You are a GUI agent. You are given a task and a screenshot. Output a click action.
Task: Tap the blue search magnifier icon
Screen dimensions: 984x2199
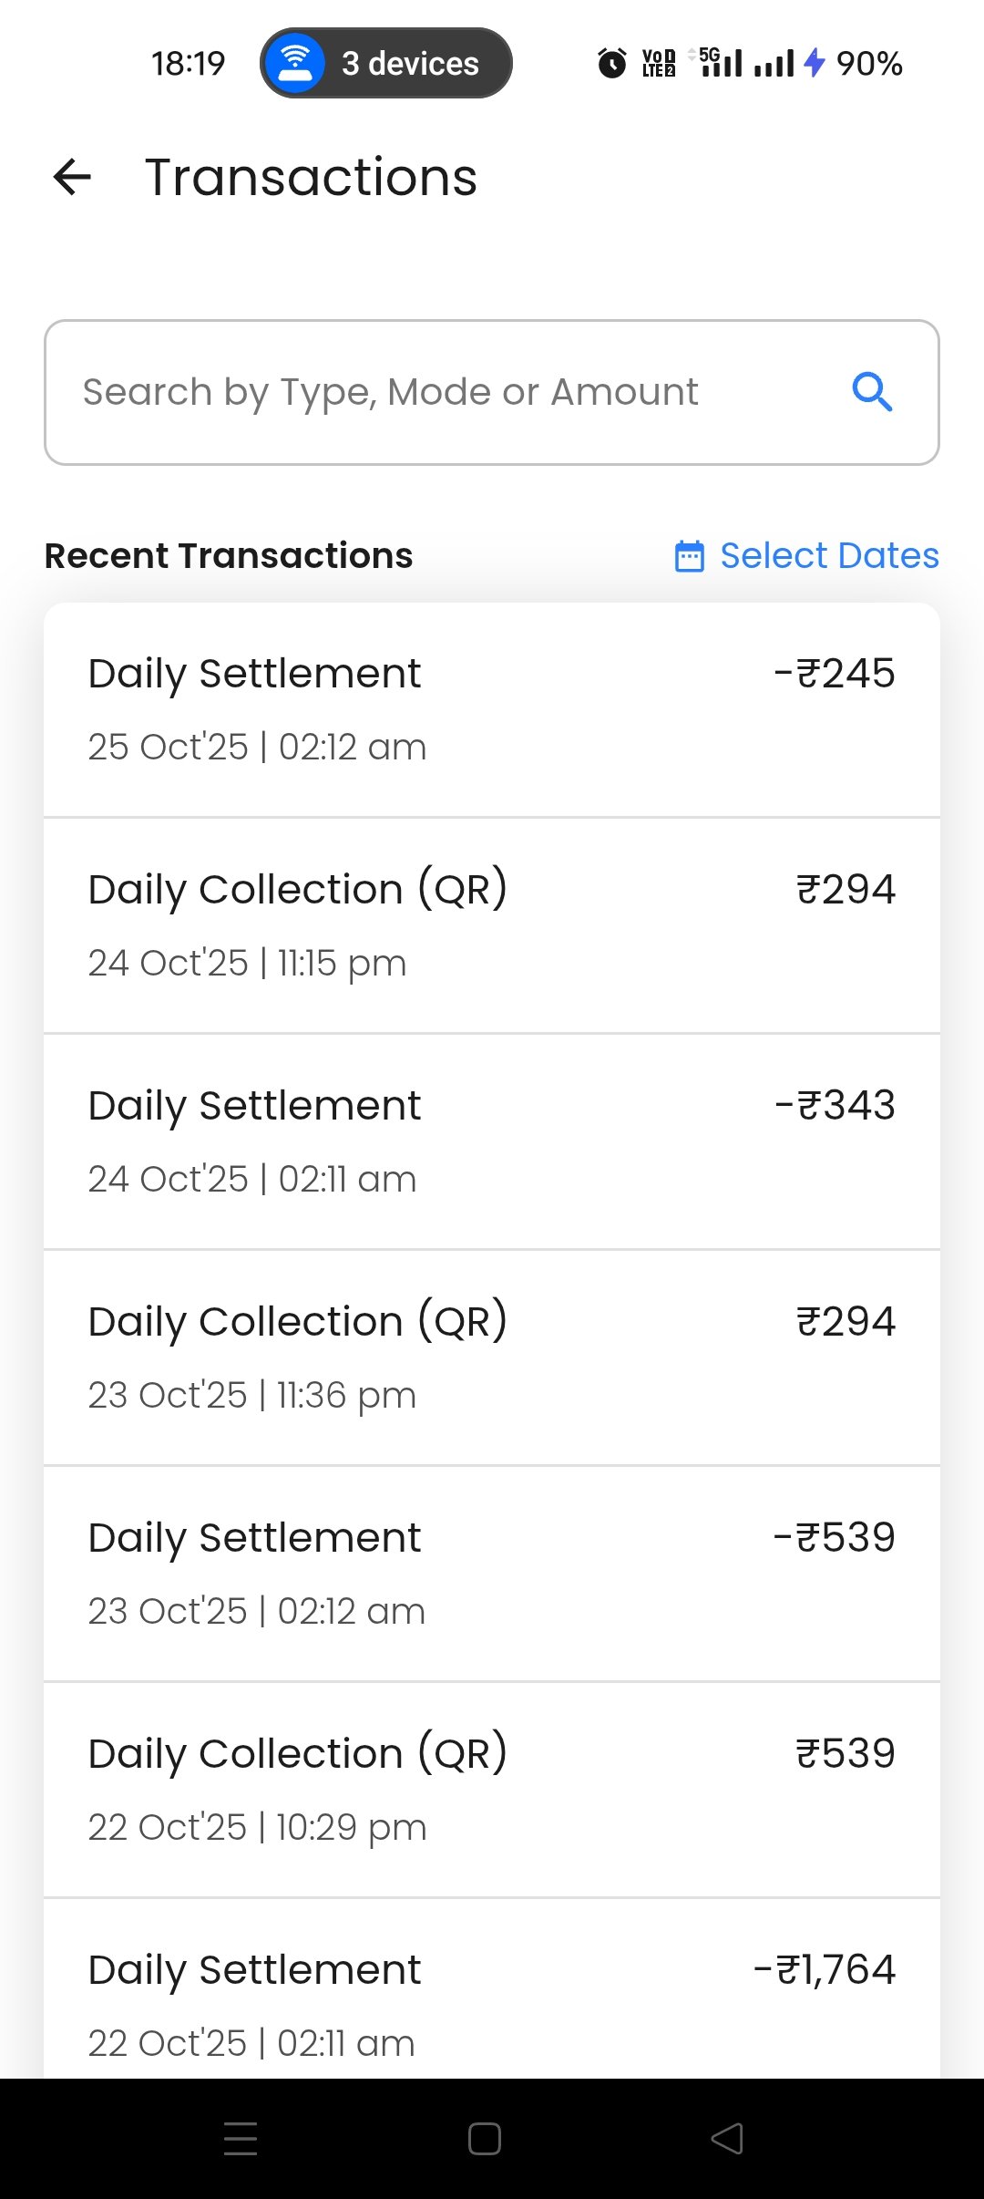pyautogui.click(x=872, y=392)
